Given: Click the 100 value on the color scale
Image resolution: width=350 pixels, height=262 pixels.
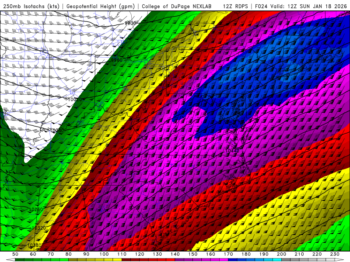Looking at the screenshot, I should [104, 254].
